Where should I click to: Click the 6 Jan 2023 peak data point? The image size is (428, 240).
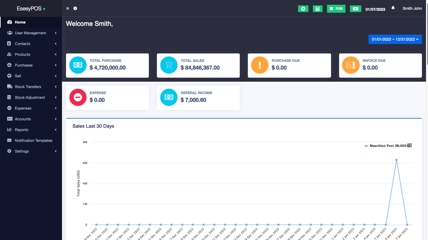[396, 160]
